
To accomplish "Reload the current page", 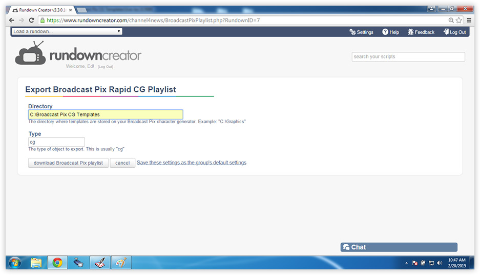I will pyautogui.click(x=31, y=20).
